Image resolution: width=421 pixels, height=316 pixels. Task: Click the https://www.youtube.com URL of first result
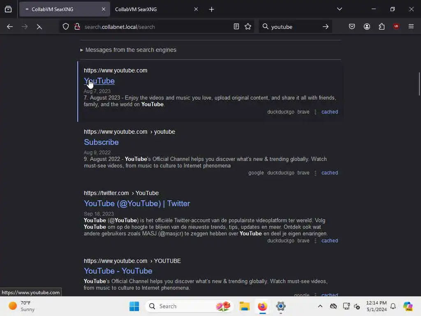click(116, 70)
